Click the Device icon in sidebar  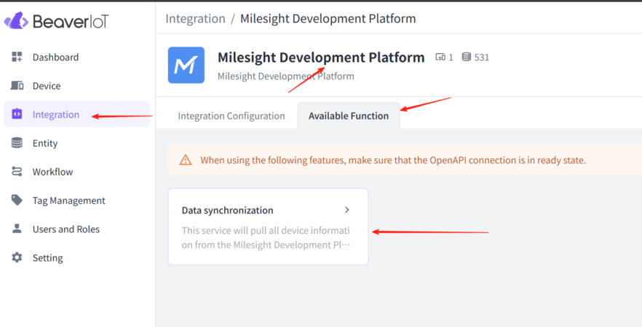[17, 86]
